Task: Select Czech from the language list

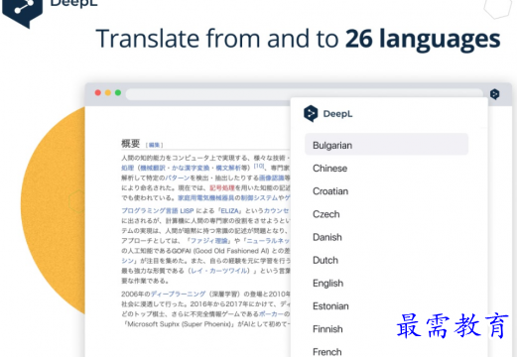Action: 326,214
